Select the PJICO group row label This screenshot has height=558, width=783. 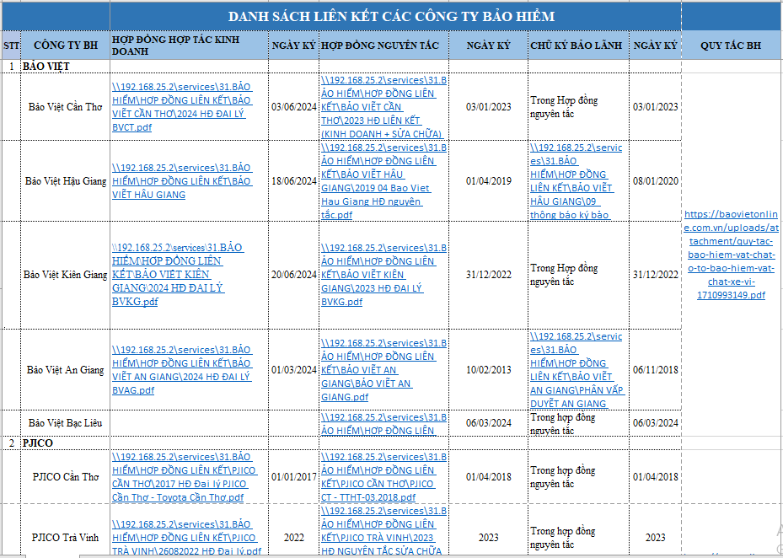(x=38, y=443)
